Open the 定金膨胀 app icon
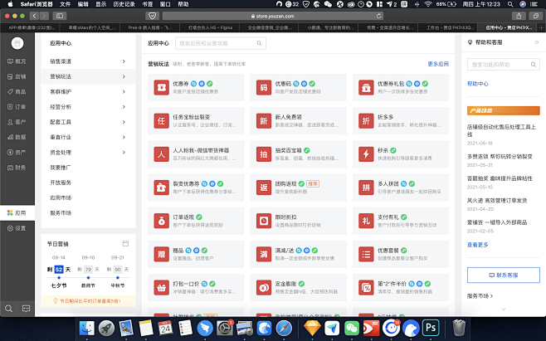Image resolution: width=546 pixels, height=341 pixels. point(264,288)
